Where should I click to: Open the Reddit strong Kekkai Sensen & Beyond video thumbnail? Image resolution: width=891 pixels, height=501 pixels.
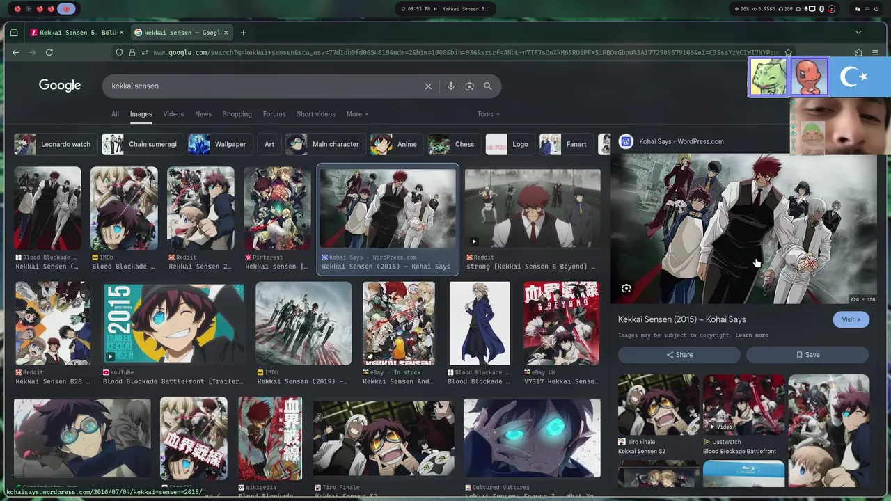click(x=533, y=208)
